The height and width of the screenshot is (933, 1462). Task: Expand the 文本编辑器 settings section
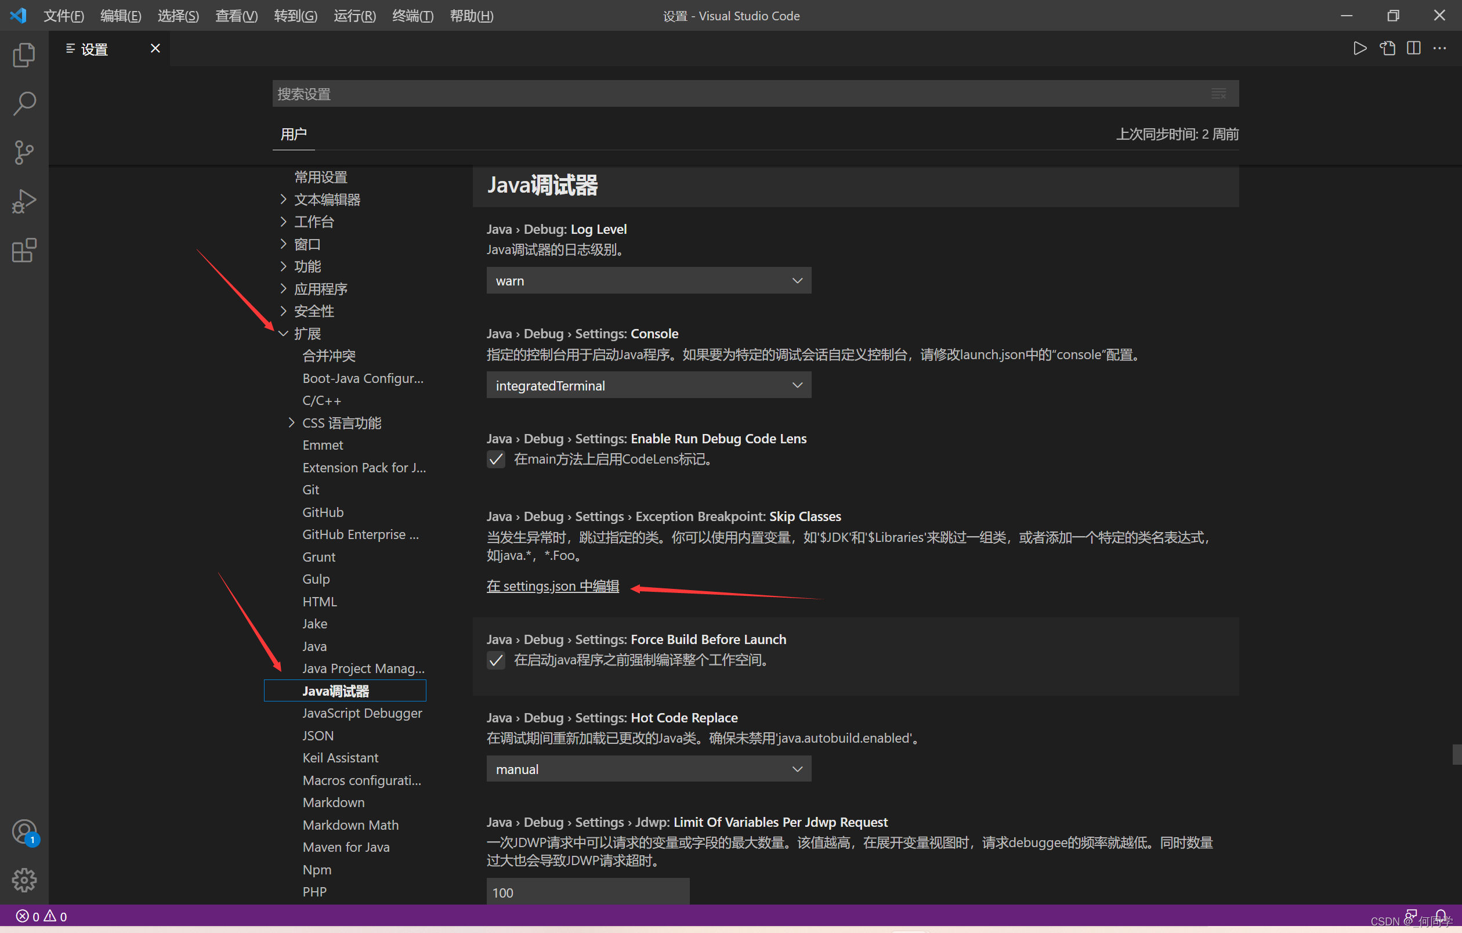click(x=327, y=200)
